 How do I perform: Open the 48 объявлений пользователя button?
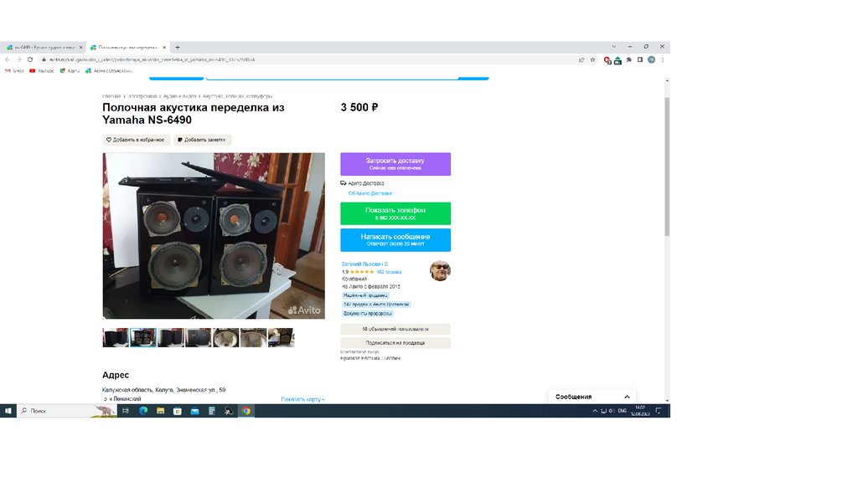pos(395,329)
